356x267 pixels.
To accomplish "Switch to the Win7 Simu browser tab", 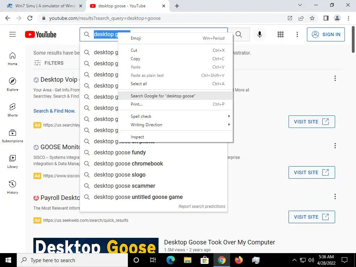I will click(43, 6).
